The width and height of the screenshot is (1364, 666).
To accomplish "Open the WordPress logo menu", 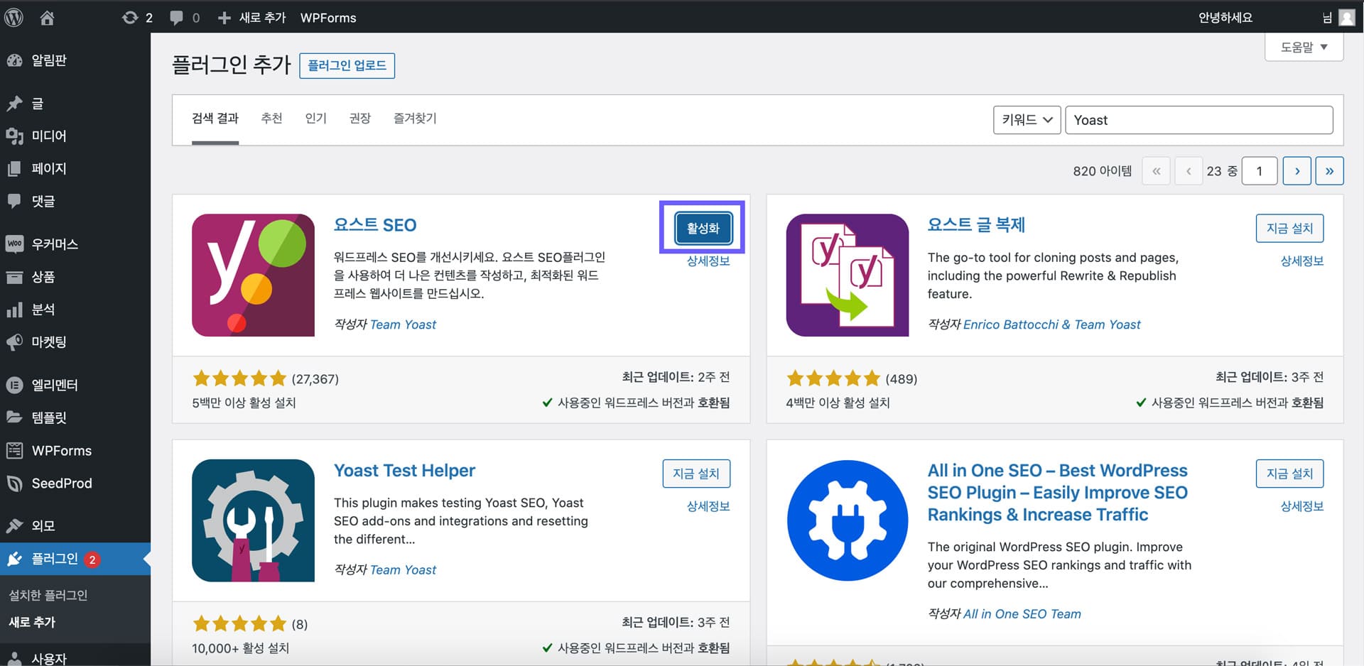I will [14, 17].
